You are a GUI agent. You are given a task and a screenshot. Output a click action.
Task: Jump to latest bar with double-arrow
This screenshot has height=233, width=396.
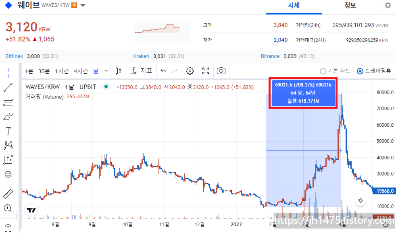[x=361, y=200]
